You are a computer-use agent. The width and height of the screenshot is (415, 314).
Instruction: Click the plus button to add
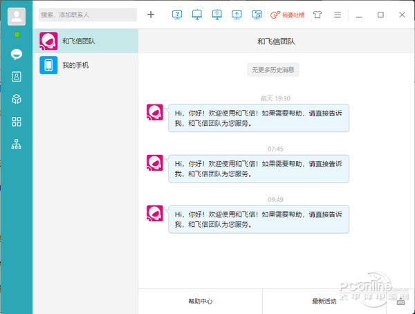pos(151,15)
